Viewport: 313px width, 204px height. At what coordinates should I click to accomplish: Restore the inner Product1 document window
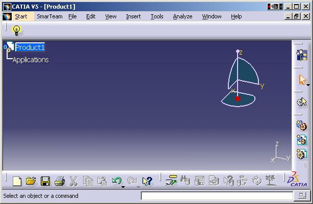(297, 16)
